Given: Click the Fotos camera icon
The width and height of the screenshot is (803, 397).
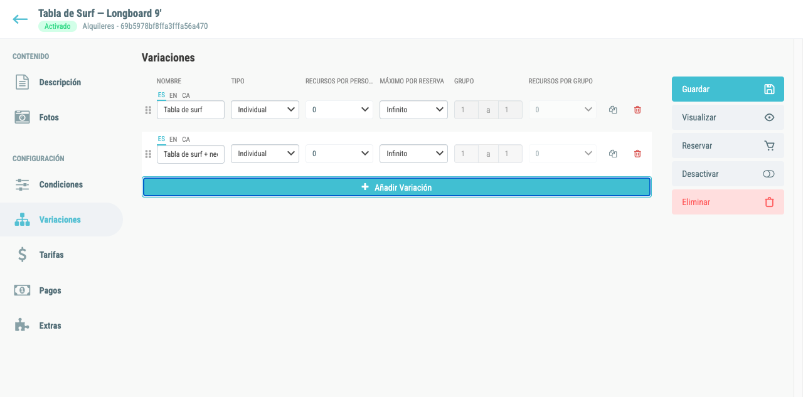Looking at the screenshot, I should (x=22, y=117).
